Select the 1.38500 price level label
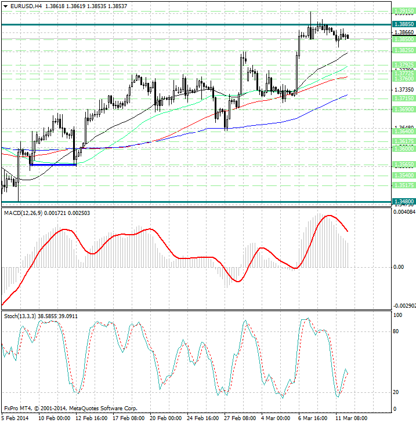This screenshot has height=423, width=416. tap(404, 39)
